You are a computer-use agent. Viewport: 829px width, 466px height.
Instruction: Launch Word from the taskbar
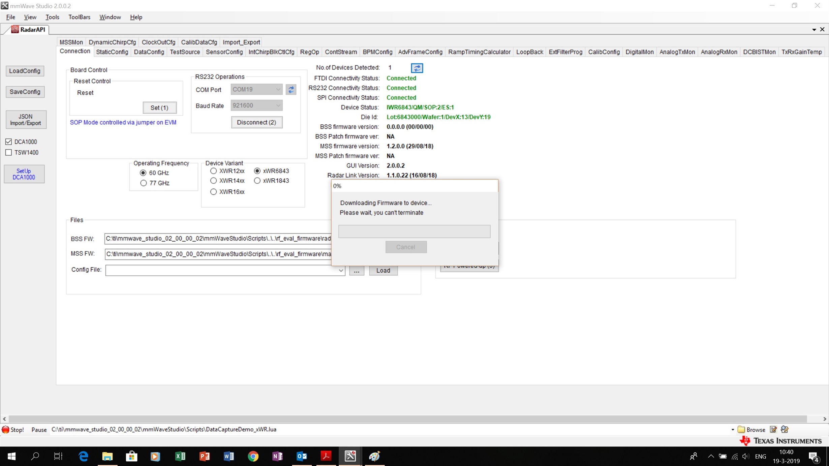[x=229, y=456]
